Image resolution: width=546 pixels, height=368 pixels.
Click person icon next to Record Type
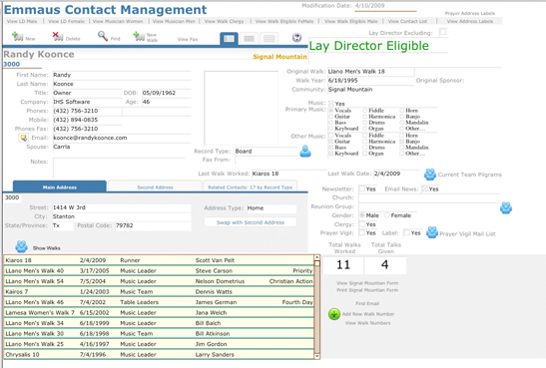305,151
